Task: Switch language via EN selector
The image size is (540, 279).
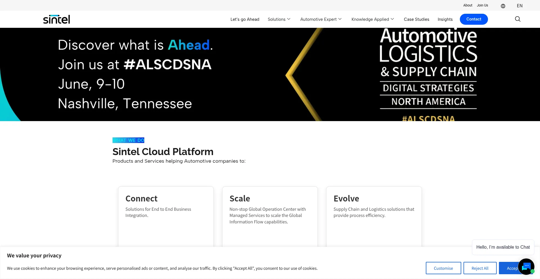Action: pos(519,6)
